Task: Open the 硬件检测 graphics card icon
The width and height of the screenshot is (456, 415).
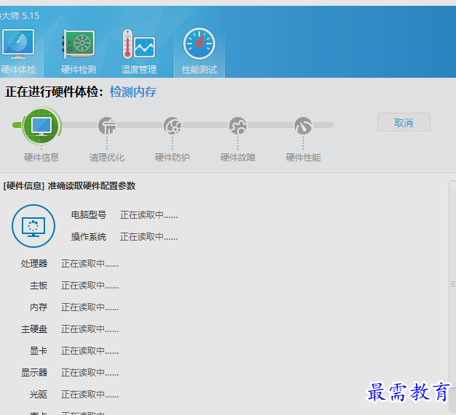Action: click(x=79, y=44)
